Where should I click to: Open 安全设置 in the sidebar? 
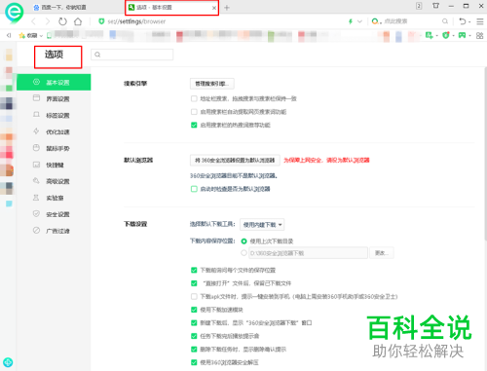(x=54, y=214)
